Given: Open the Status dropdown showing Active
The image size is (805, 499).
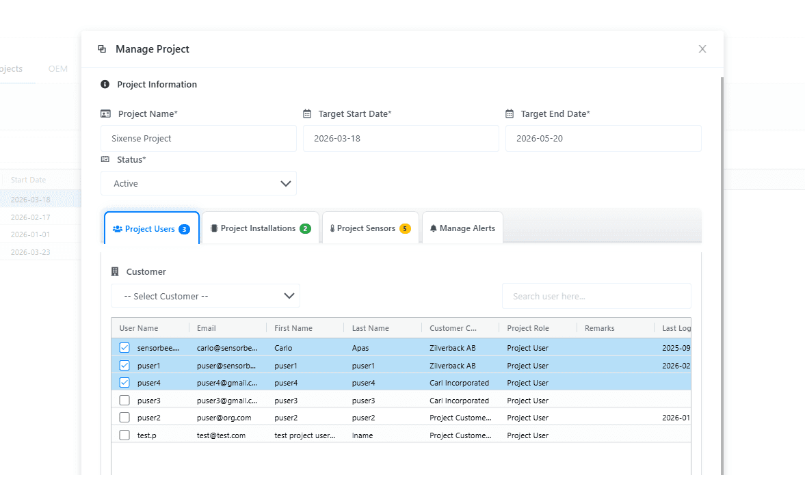Looking at the screenshot, I should pyautogui.click(x=198, y=184).
